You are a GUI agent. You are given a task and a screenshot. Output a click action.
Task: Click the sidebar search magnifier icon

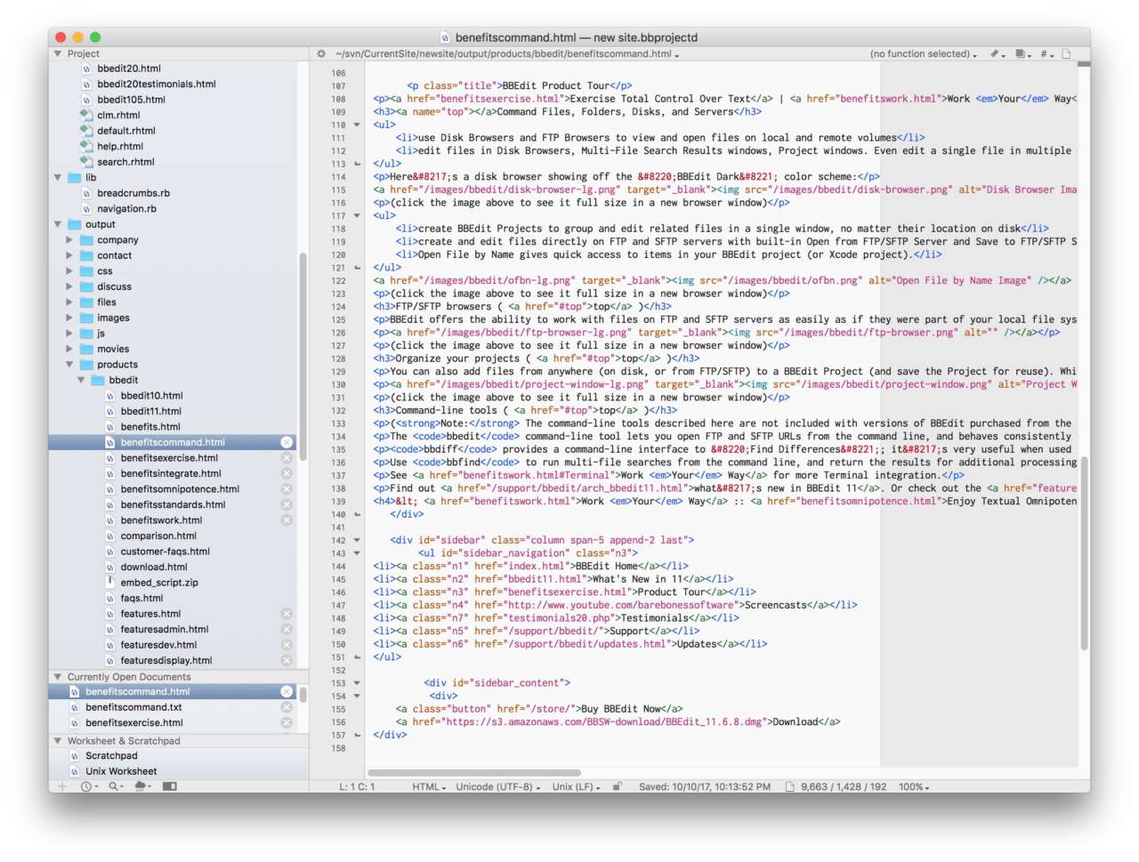116,786
